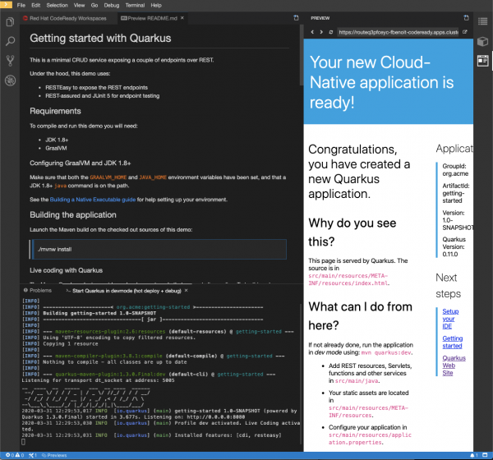Screen dimensions: 493x460
Task: Click the Previews item in status bar
Action: tap(55, 455)
